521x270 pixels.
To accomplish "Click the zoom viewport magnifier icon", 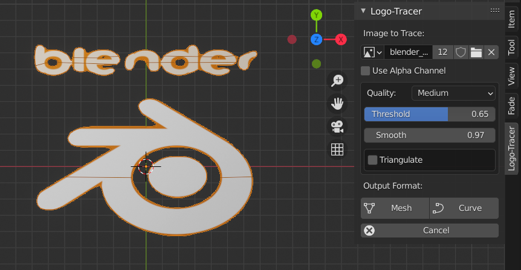I will click(337, 81).
